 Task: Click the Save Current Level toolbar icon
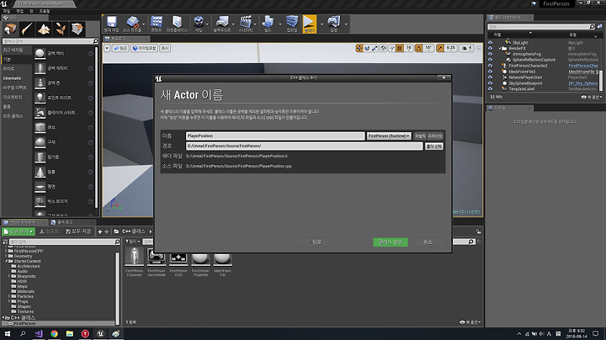(112, 24)
